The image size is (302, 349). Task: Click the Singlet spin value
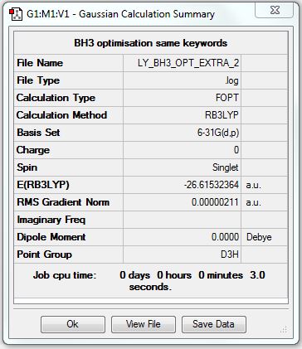pyautogui.click(x=226, y=167)
